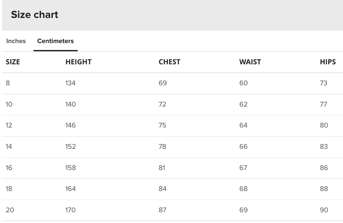Select the size 12 row label
The image size is (343, 223).
click(x=9, y=125)
